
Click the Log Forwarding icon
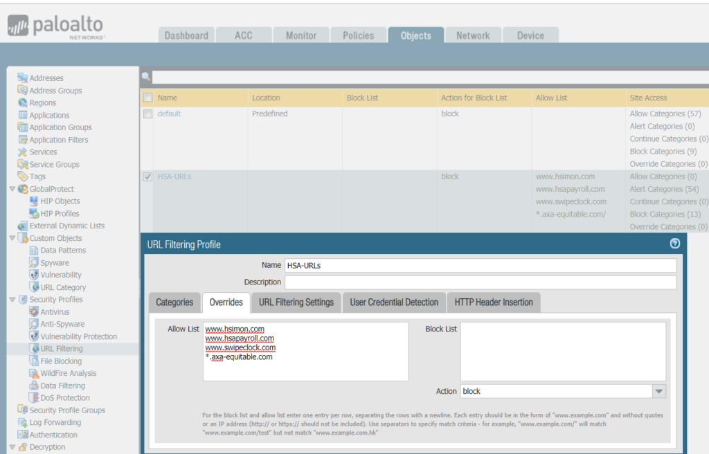[23, 422]
